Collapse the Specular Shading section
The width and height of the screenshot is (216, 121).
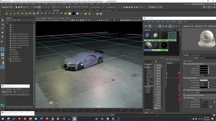click(185, 78)
